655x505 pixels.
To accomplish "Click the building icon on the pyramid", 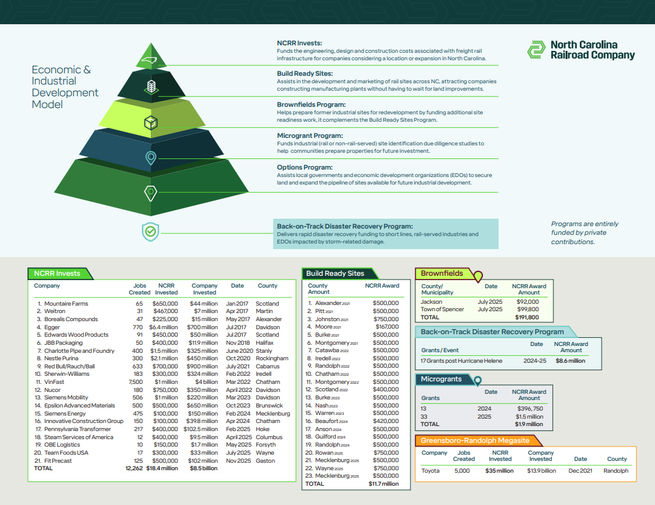I will (150, 86).
